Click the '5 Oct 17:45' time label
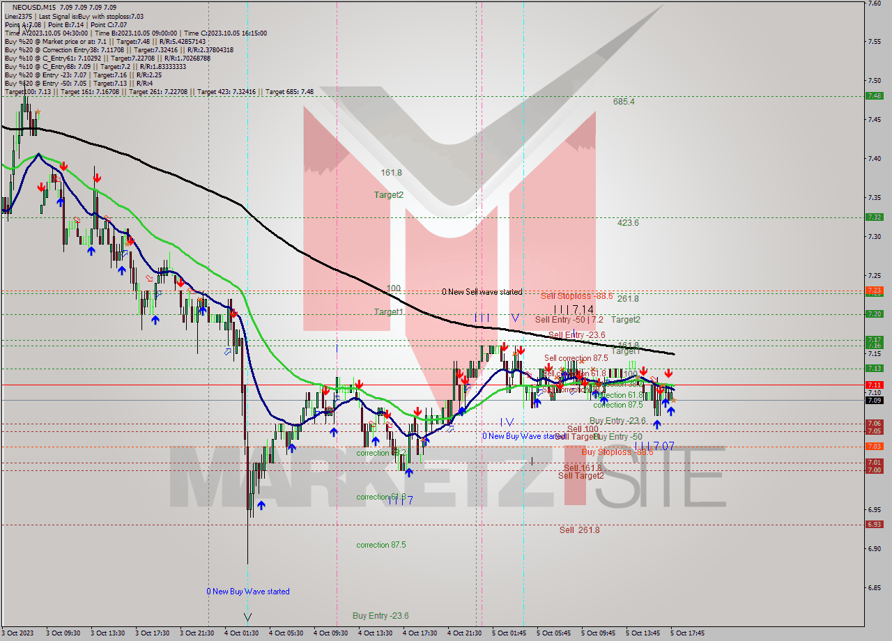Image resolution: width=892 pixels, height=641 pixels. click(x=687, y=633)
